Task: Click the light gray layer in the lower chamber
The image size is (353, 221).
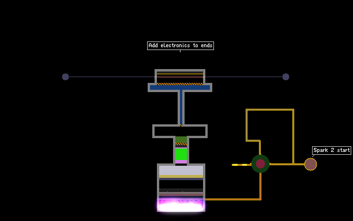Action: coord(181,170)
